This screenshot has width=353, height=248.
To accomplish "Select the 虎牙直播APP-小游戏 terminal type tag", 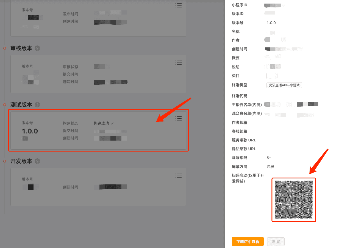I will click(284, 85).
